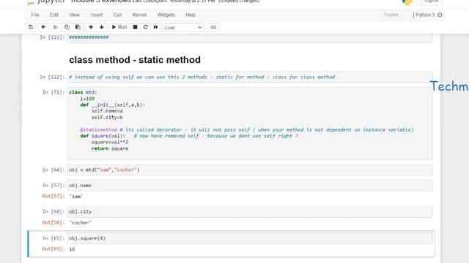
Task: Run the selected cell
Action: coord(119,27)
